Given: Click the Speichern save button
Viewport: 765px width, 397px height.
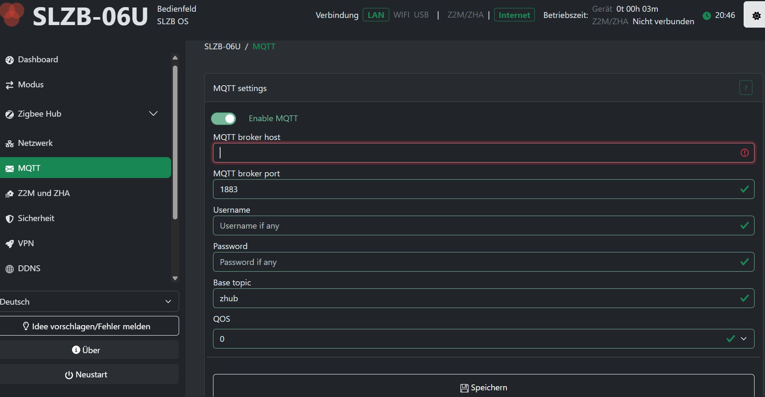Looking at the screenshot, I should (483, 387).
